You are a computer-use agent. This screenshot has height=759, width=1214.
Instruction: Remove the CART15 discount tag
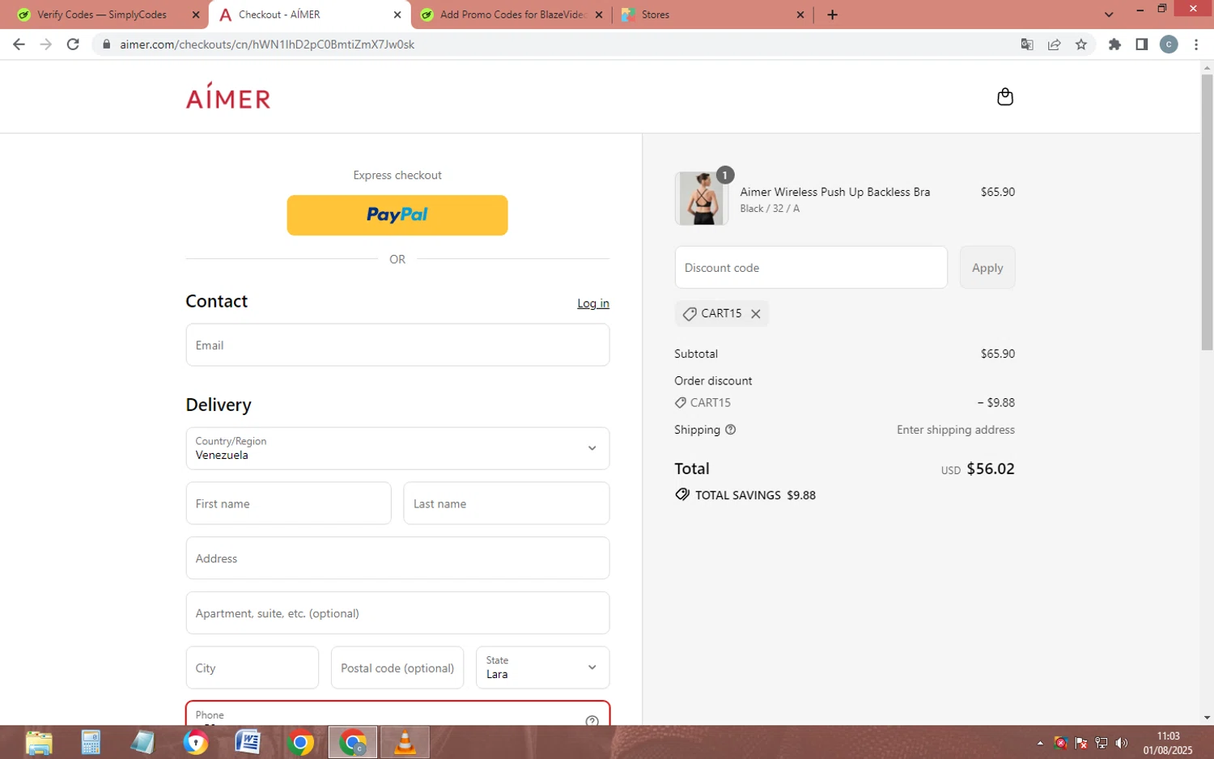[x=755, y=314]
